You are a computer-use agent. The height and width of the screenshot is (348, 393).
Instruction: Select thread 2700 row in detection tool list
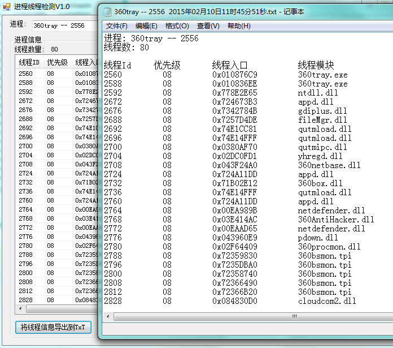click(x=57, y=146)
